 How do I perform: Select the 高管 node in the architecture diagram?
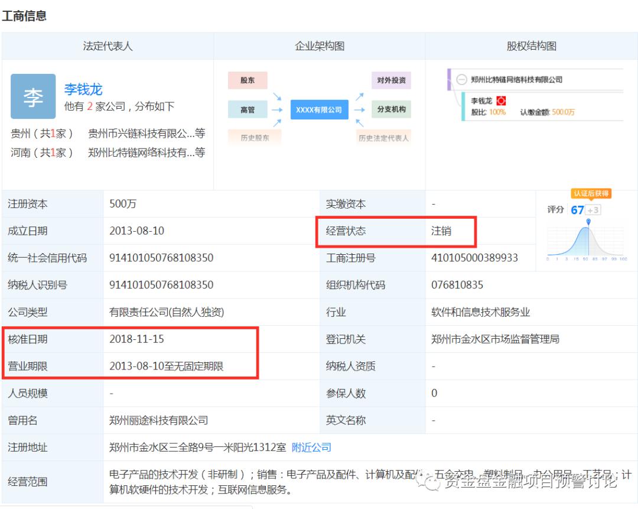coord(248,109)
